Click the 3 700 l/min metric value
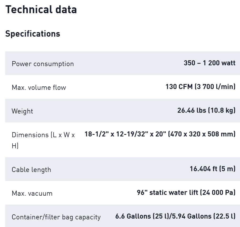 click(x=215, y=87)
